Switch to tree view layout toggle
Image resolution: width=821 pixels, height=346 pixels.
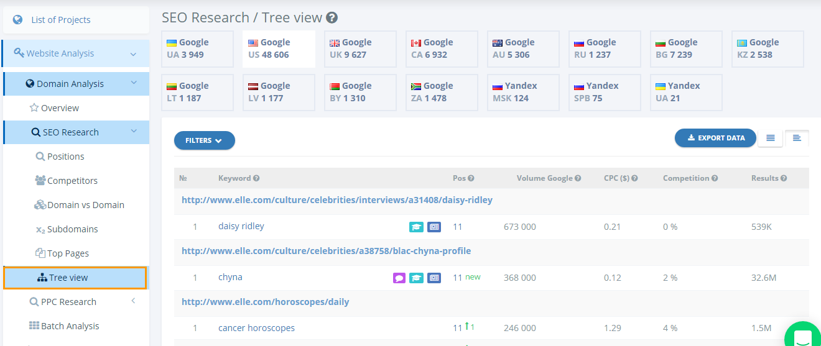point(797,138)
